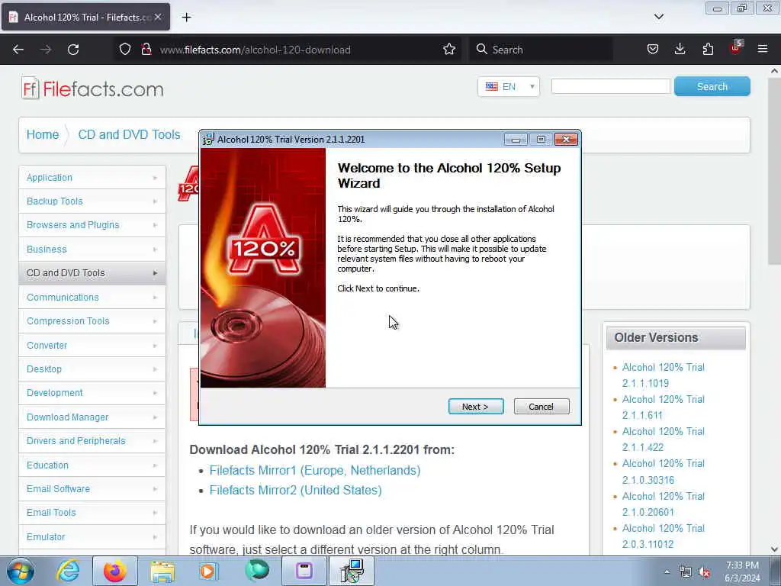Screen dimensions: 781x586
Task: Open Windows Media Player taskbar icon
Action: tap(209, 571)
